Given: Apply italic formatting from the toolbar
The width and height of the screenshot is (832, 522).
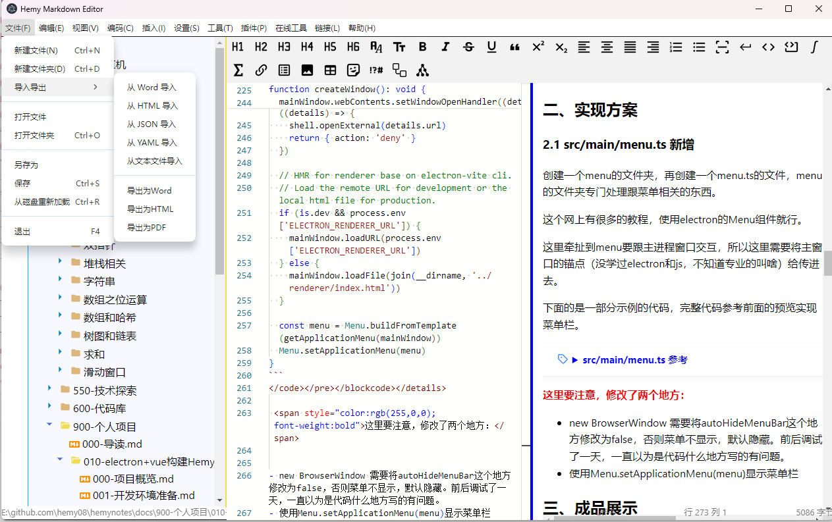Looking at the screenshot, I should tap(446, 47).
